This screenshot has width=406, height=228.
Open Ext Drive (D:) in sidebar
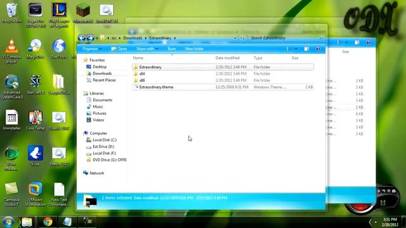(100, 146)
